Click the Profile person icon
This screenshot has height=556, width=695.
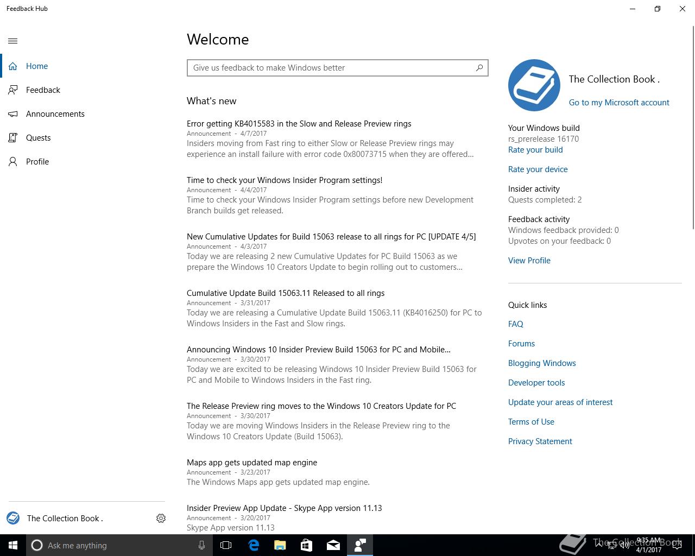tap(13, 162)
